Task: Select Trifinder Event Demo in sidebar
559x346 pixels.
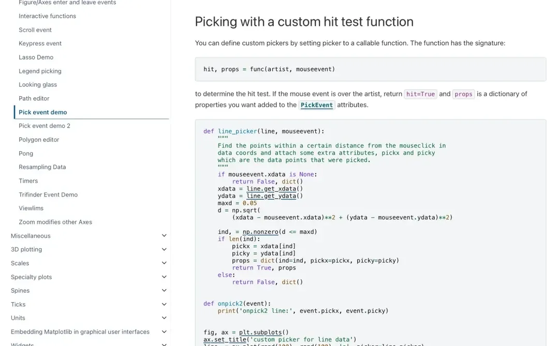Action: point(48,194)
